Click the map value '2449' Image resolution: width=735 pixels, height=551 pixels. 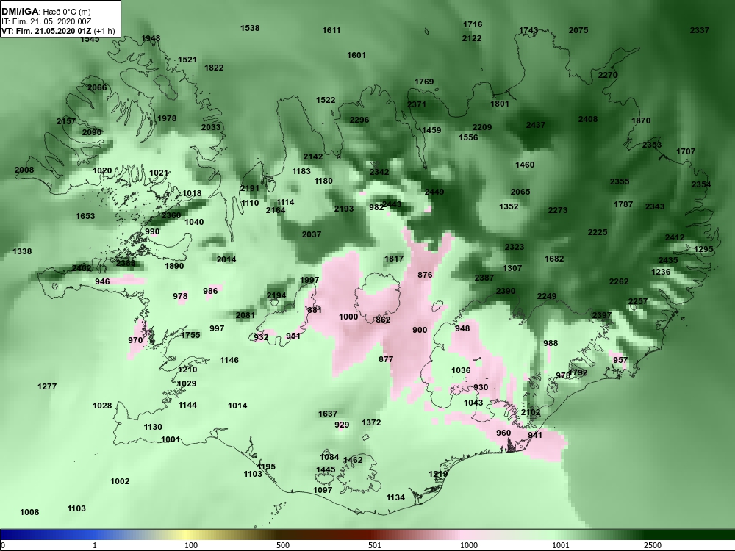(434, 192)
